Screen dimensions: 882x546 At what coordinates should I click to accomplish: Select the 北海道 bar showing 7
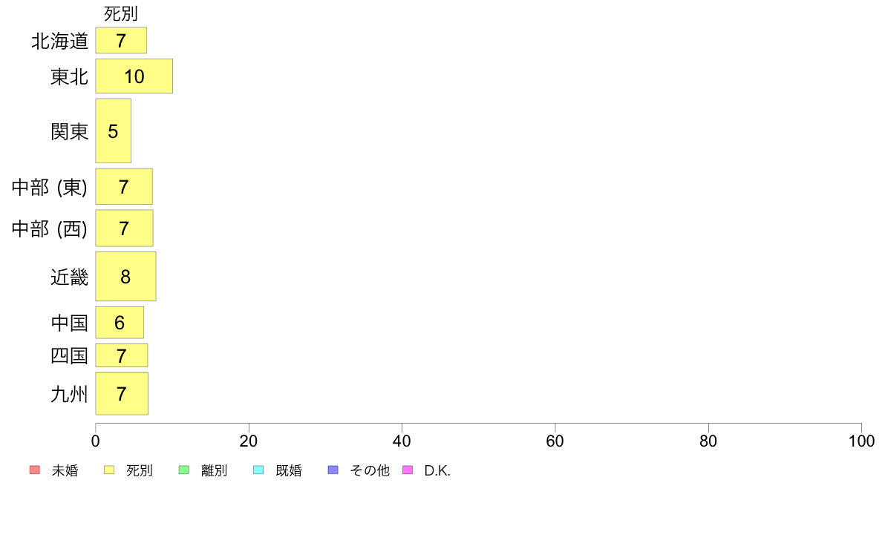coord(121,41)
